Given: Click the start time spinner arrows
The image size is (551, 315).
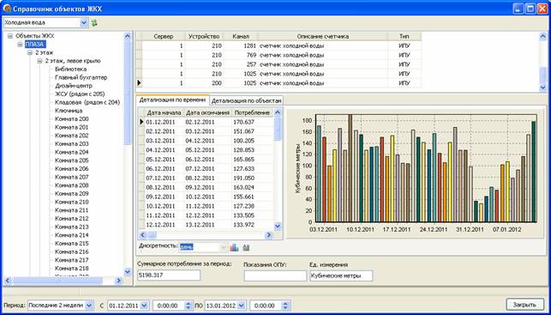Looking at the screenshot, I should pyautogui.click(x=189, y=306).
